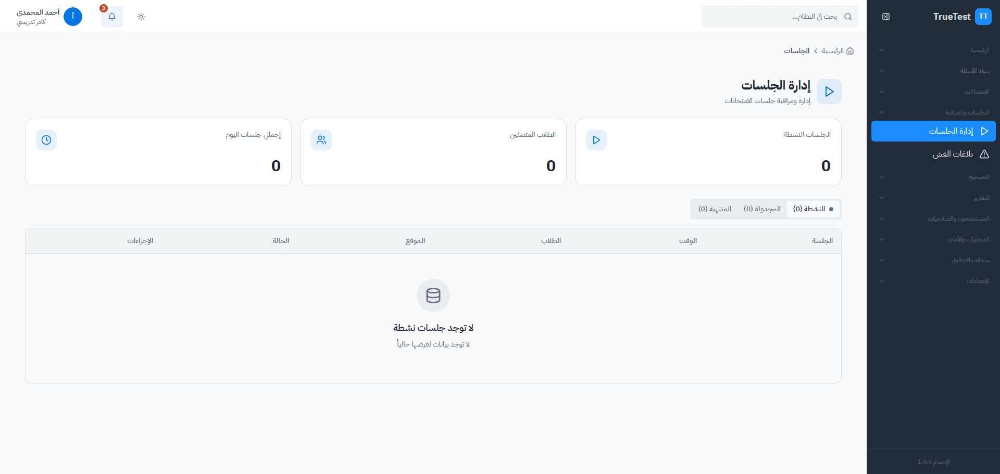Click the home icon in the breadcrumb
This screenshot has height=474, width=1000.
point(850,51)
